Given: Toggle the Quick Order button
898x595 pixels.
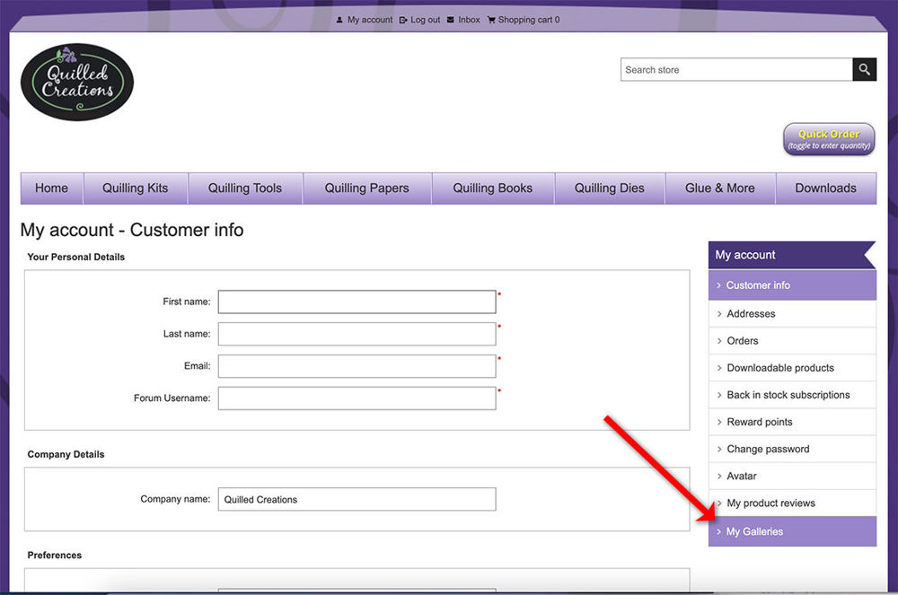Looking at the screenshot, I should pos(829,139).
